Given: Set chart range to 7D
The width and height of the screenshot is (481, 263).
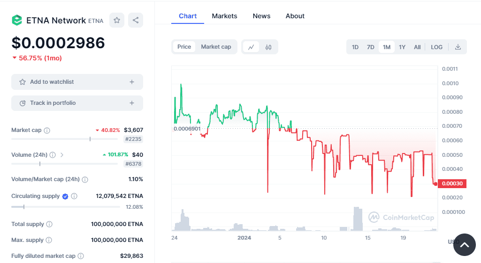Looking at the screenshot, I should pos(371,47).
